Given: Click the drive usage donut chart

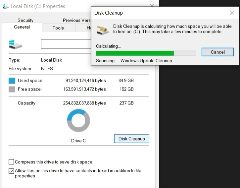Looking at the screenshot, I should pos(78,121).
